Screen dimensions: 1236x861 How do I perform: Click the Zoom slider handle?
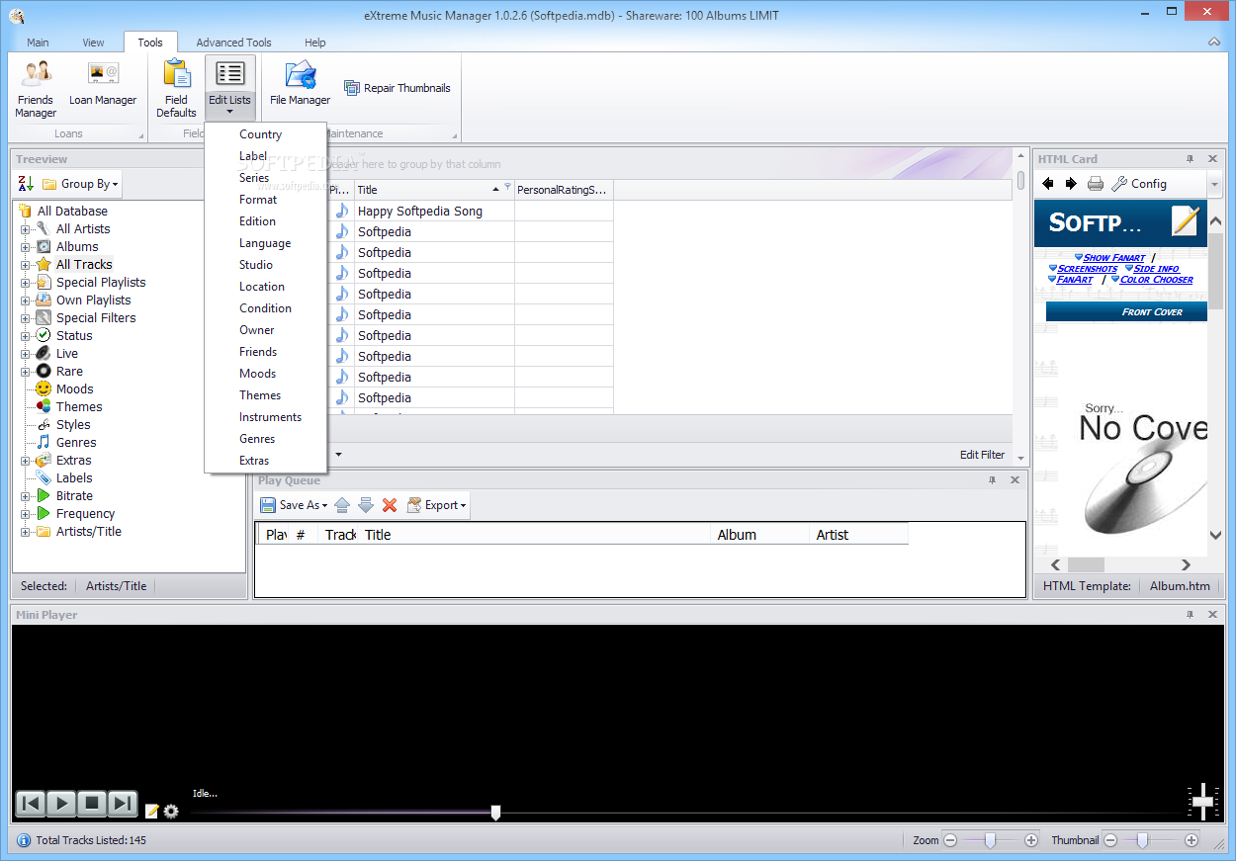point(991,840)
